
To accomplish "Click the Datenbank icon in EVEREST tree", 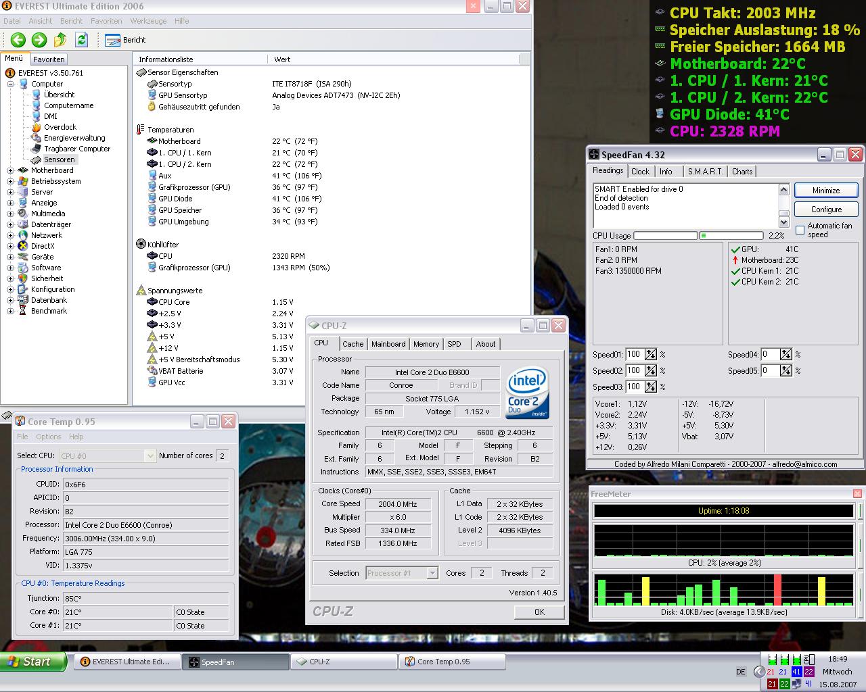I will [23, 300].
